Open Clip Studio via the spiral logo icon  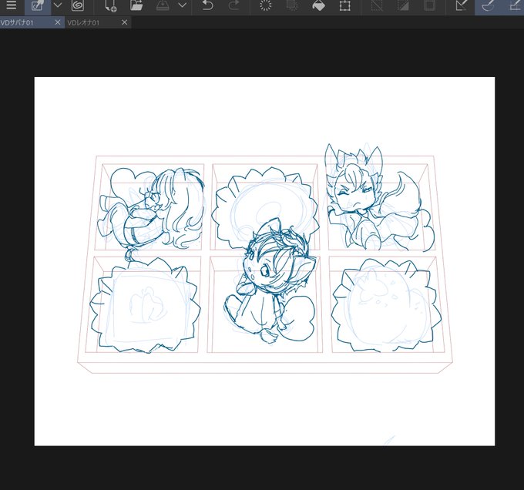pyautogui.click(x=78, y=5)
